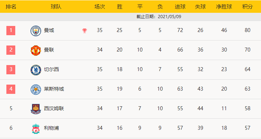The image size is (261, 139).
Task: Click the trophy icon beside 曼城
Action: tap(84, 31)
